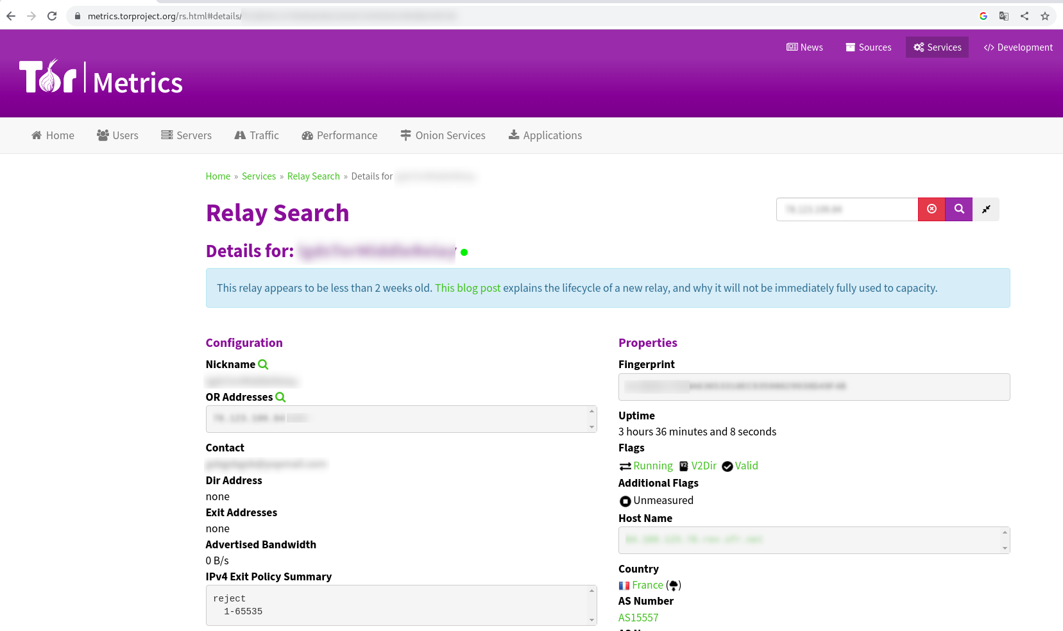Open Google Translate from the address bar
The height and width of the screenshot is (631, 1063).
coord(1004,16)
